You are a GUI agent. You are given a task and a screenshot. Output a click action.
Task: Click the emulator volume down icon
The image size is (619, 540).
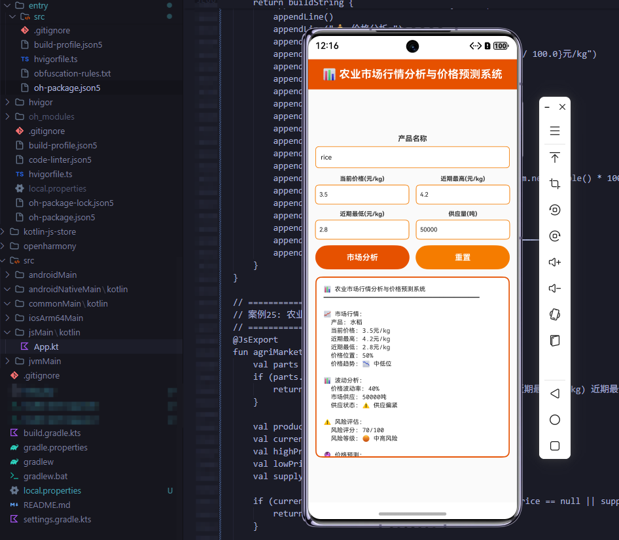point(555,288)
